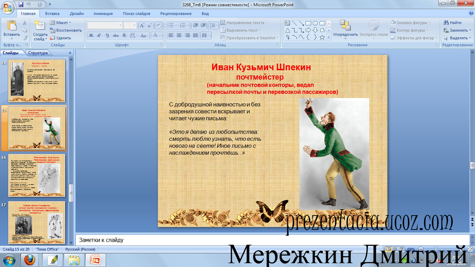
Task: Click the Increase indent icon
Action: [203, 25]
